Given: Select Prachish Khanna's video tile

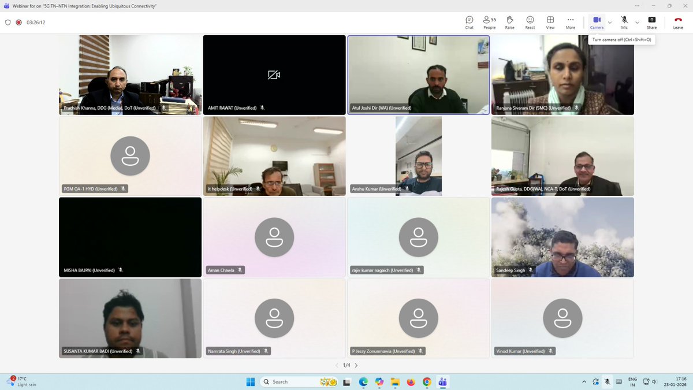Looking at the screenshot, I should [x=130, y=75].
